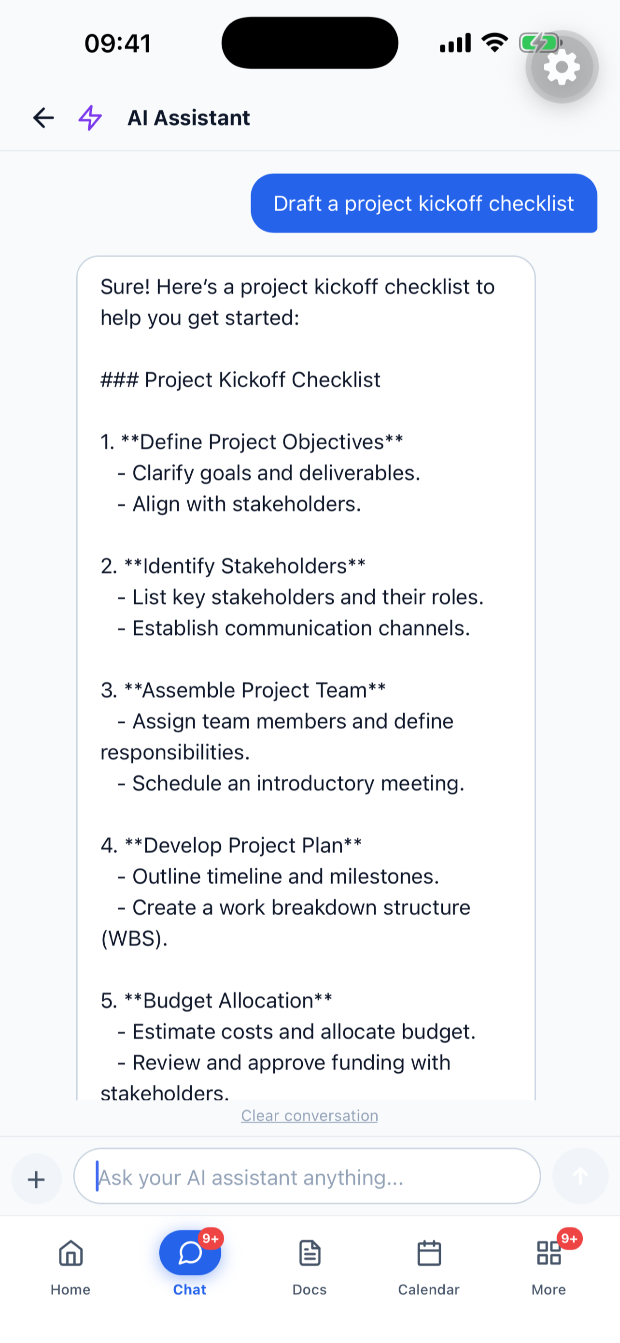Tap the AI Assistant header title
Viewport: 620px width, 1343px height.
pyautogui.click(x=188, y=118)
